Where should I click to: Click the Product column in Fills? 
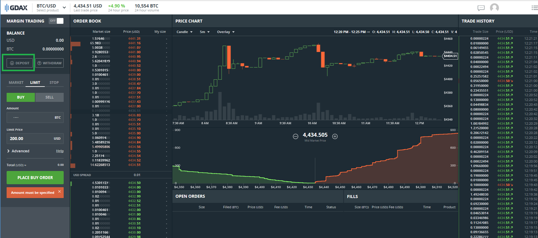pyautogui.click(x=449, y=207)
